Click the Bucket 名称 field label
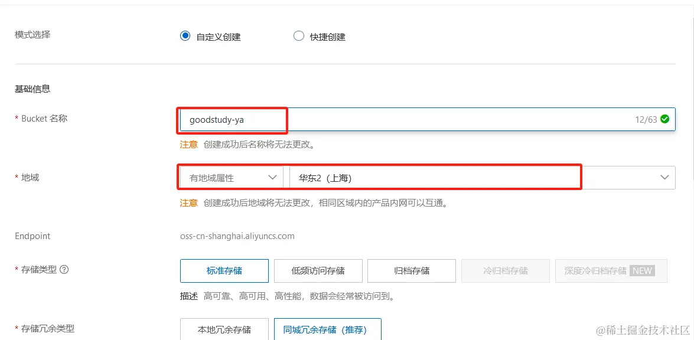Viewport: 694px width, 340px height. coord(44,119)
